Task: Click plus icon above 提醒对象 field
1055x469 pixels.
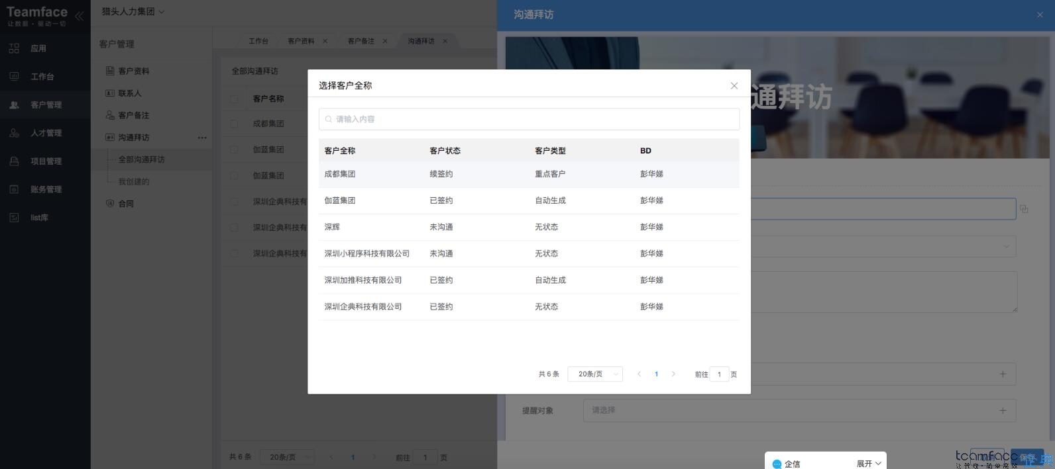Action: click(x=1003, y=374)
